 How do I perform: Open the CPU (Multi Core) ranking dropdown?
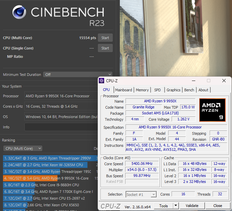[x=23, y=148]
